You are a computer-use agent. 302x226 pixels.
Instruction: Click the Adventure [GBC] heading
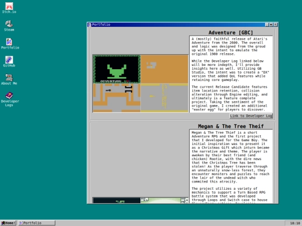point(231,32)
